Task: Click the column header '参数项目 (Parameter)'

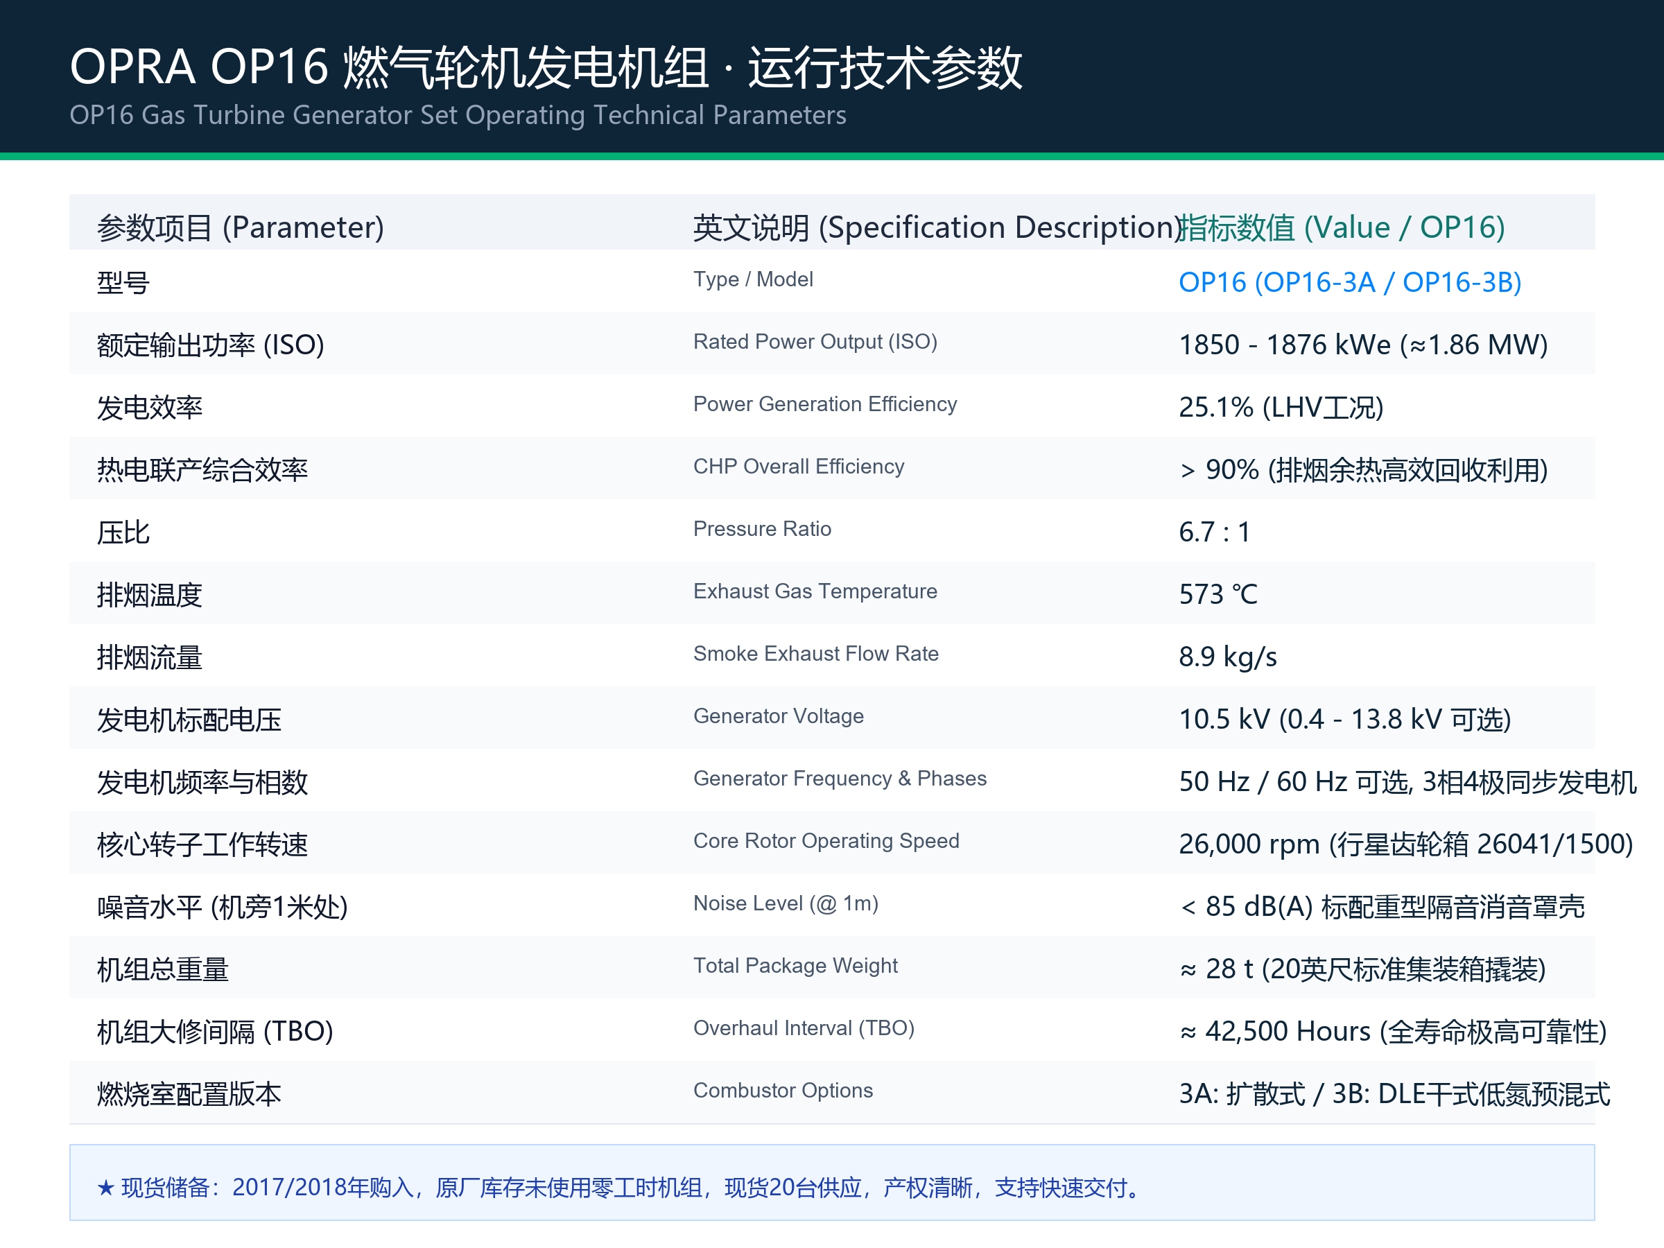Action: [x=240, y=227]
